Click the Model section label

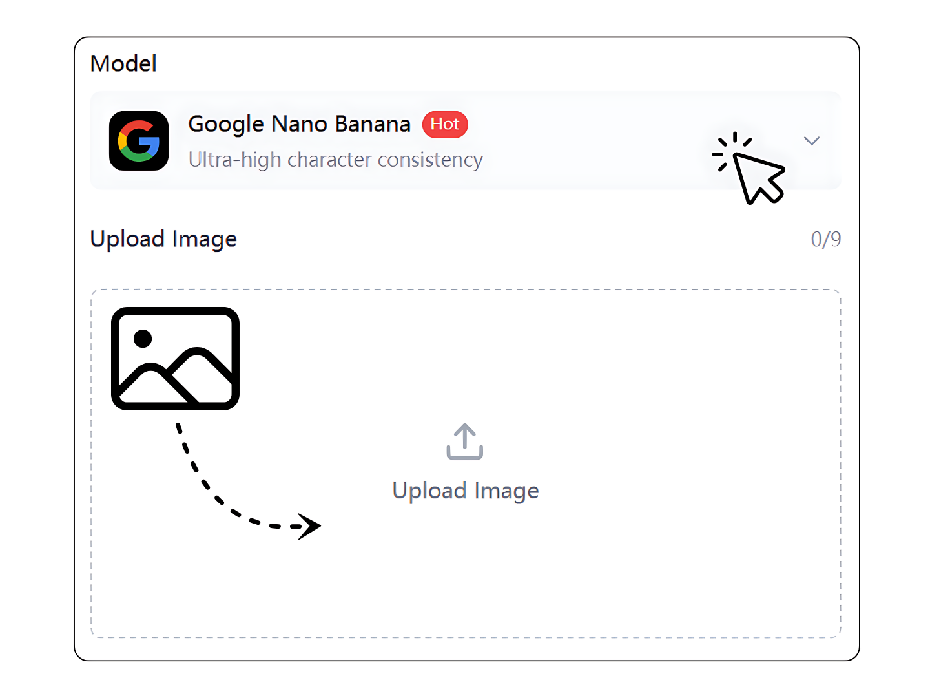click(123, 63)
